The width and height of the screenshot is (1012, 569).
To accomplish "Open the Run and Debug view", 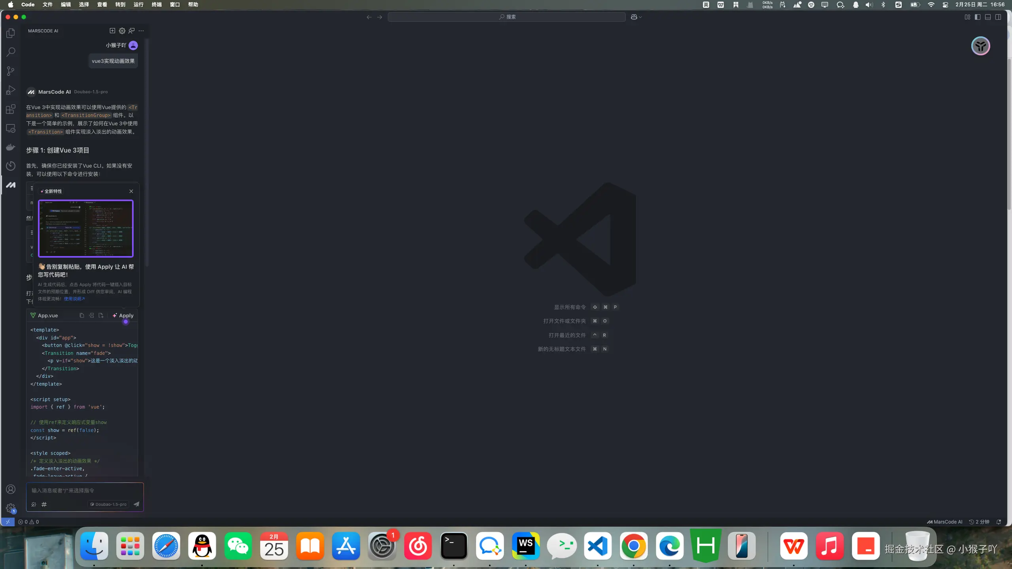I will (11, 90).
